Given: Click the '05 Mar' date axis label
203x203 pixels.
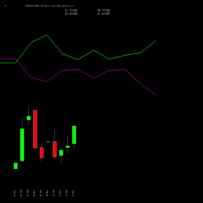Looking at the screenshot, I should pyautogui.click(x=34, y=193).
